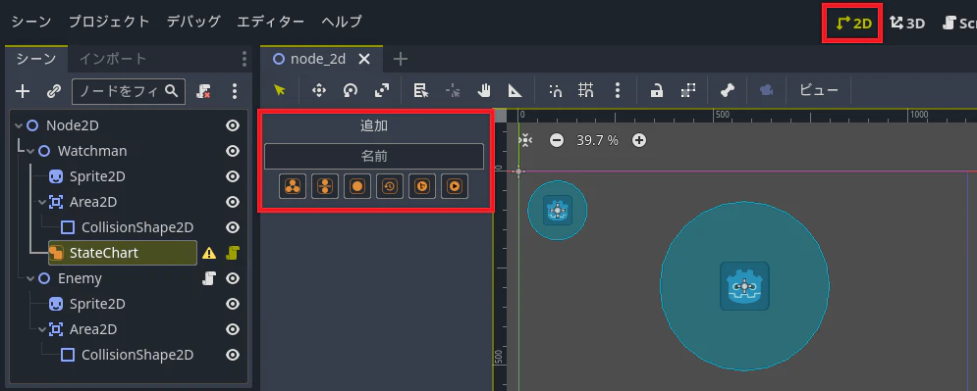Add Parallel State with second orange icon
Viewport: 977px width, 391px height.
[x=325, y=186]
